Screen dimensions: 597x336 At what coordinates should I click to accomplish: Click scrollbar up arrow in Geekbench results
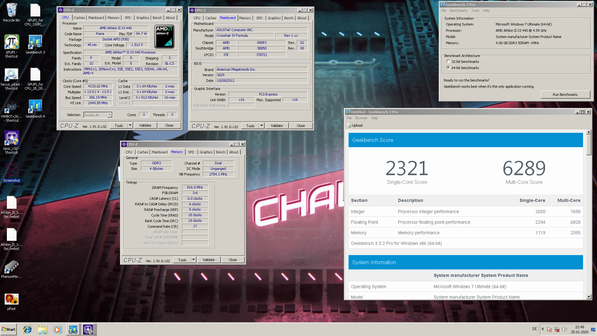coord(589,132)
